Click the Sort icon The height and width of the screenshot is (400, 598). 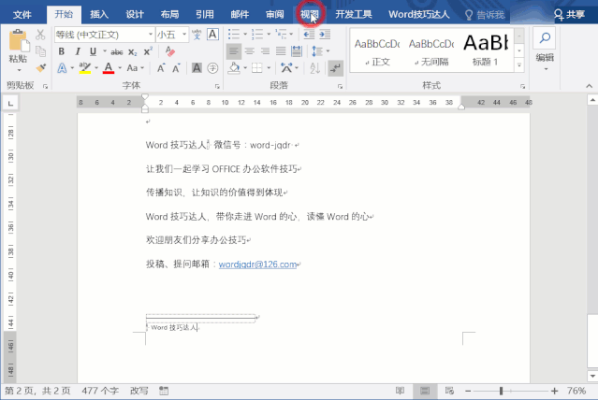click(314, 68)
